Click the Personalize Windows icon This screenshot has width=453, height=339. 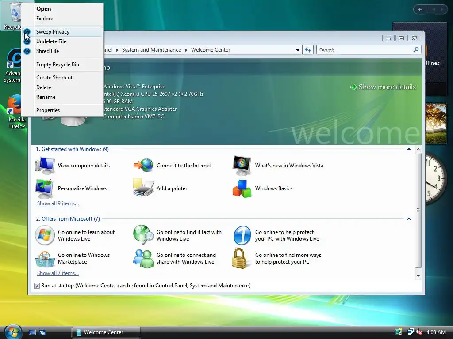point(44,188)
